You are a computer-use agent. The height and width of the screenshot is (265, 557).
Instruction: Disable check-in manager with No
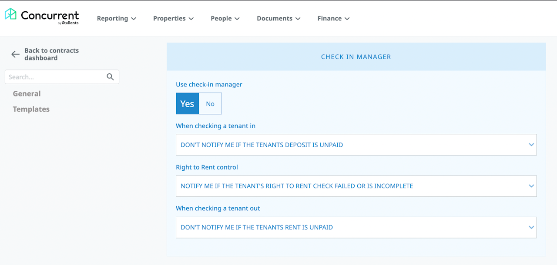point(210,104)
